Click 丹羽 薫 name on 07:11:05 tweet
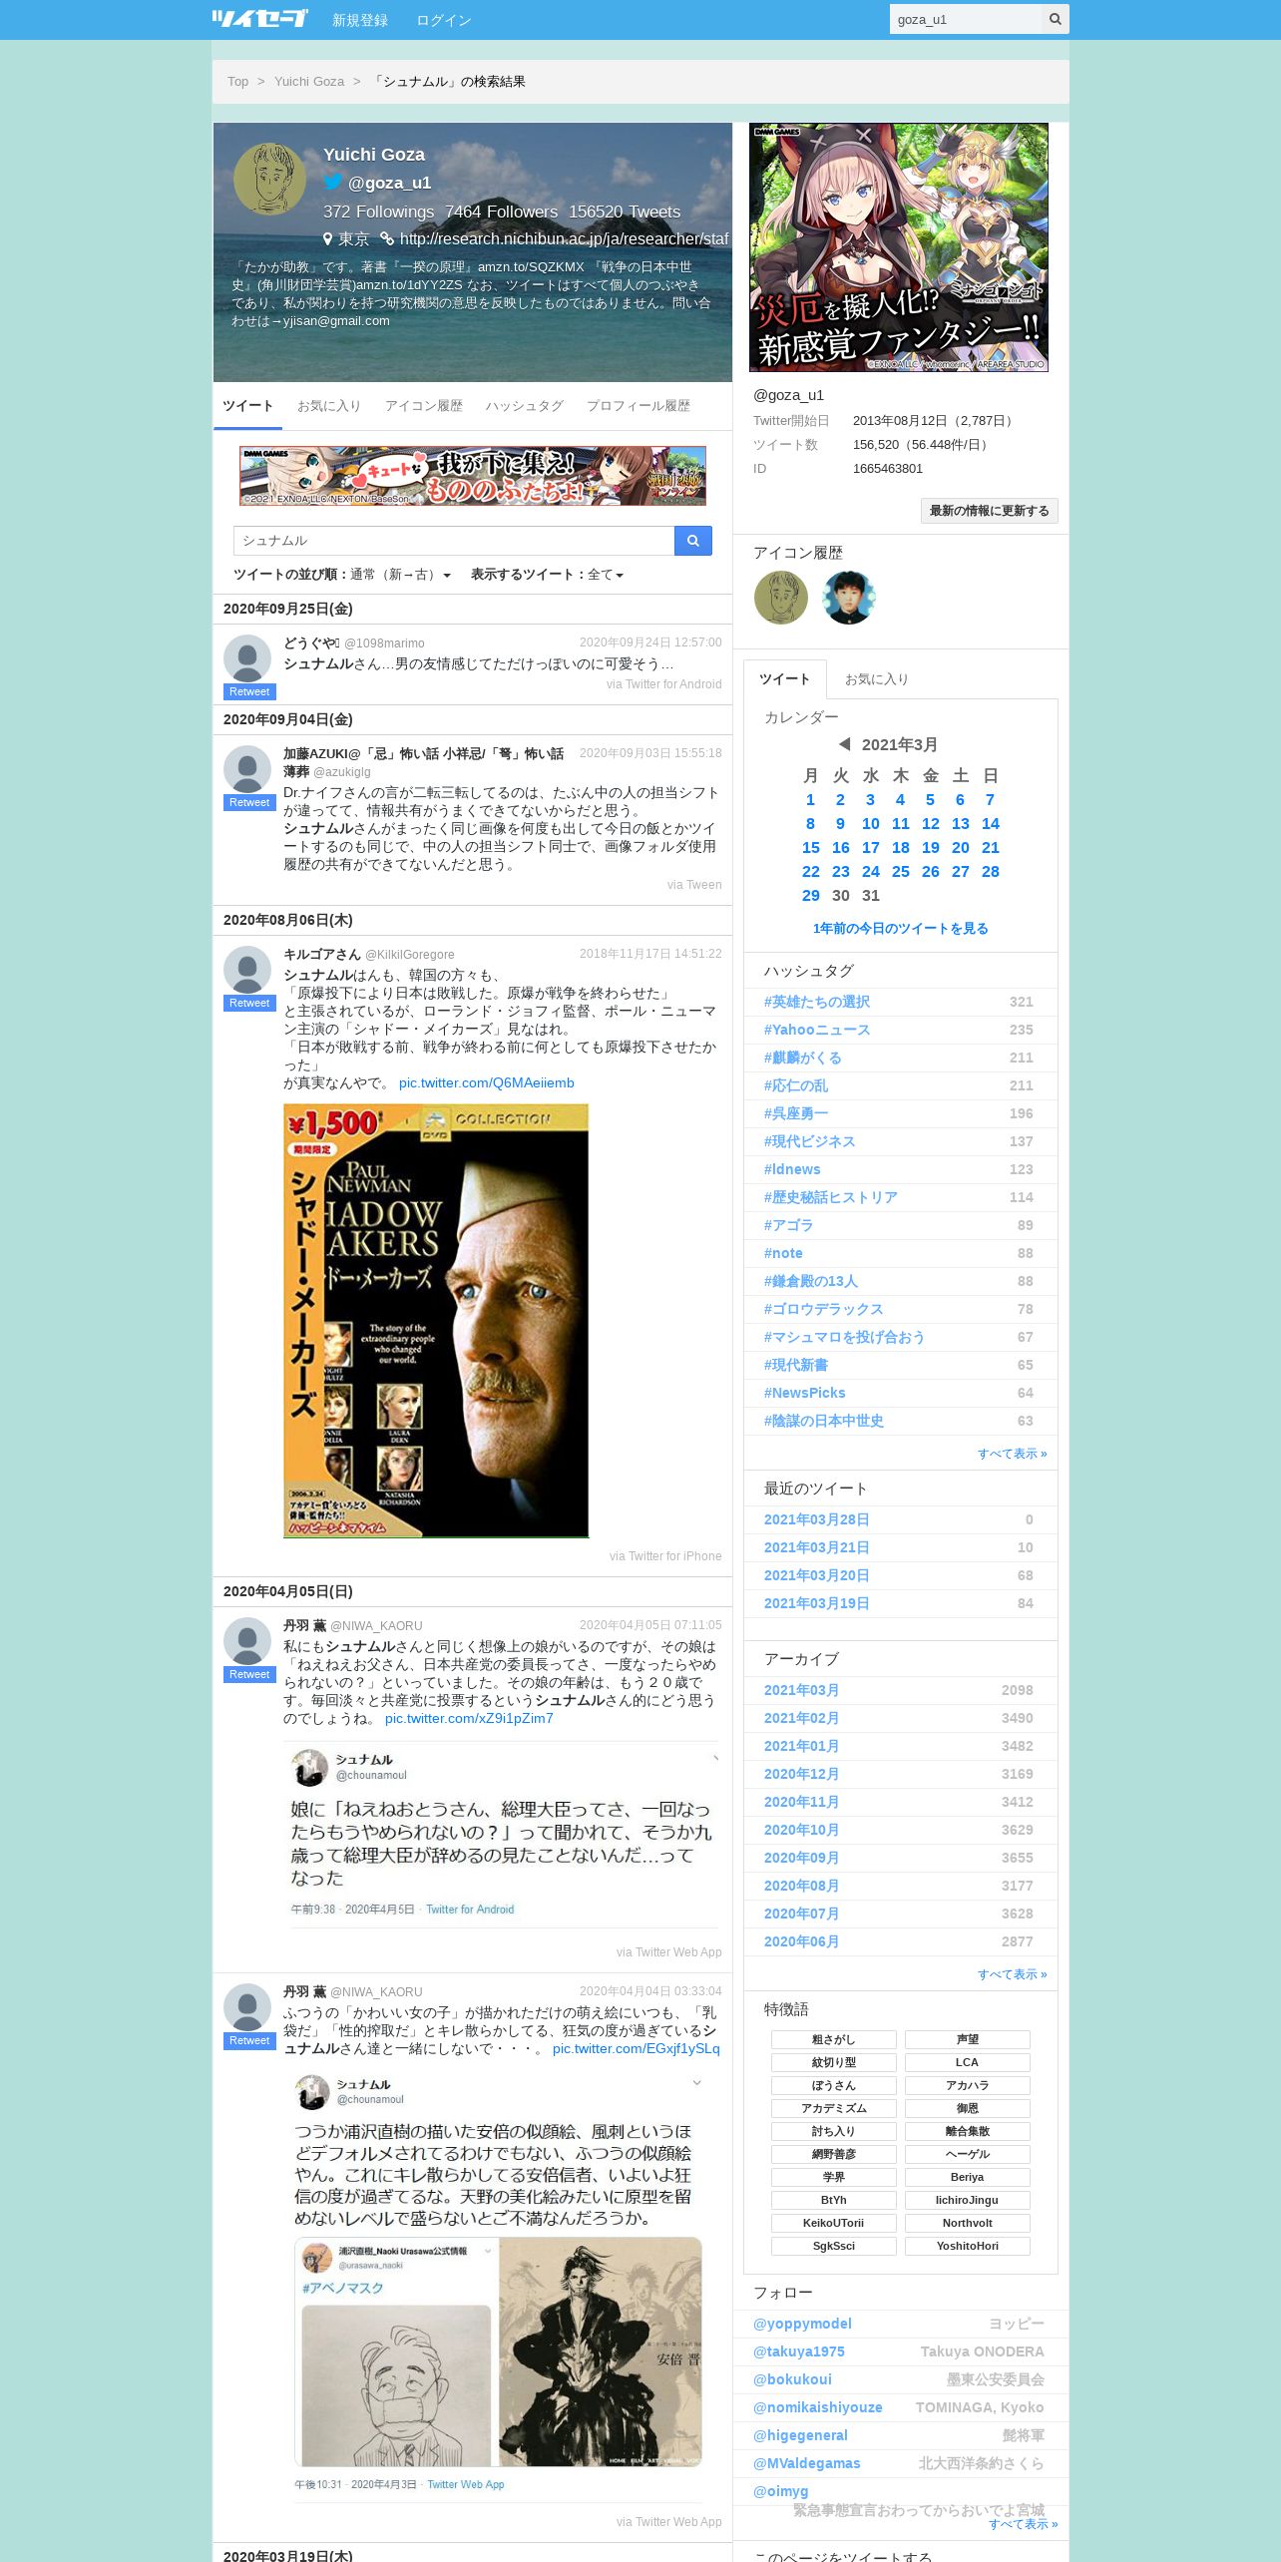Screen dimensions: 1281x2562 tap(304, 1625)
